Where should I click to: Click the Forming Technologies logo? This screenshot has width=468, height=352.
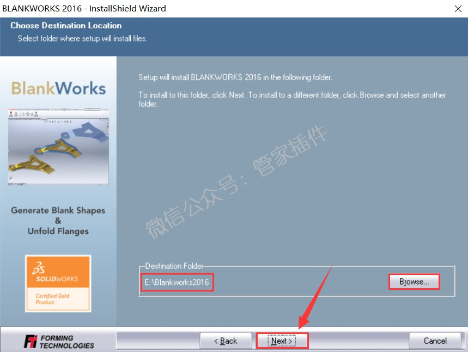[59, 342]
